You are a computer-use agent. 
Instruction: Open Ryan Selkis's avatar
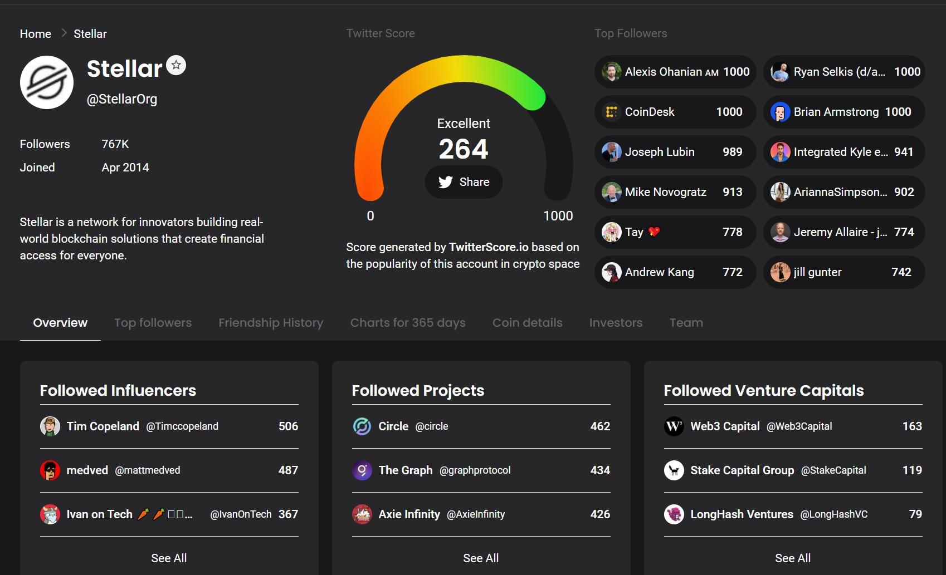click(781, 72)
